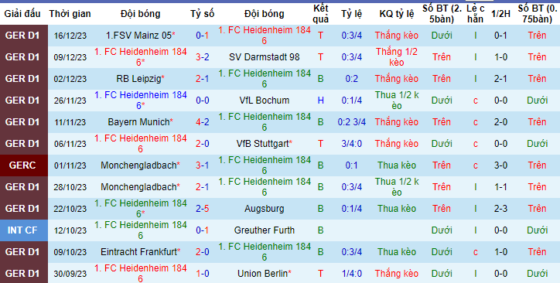Open the 4-2 Bayern Munich score

[203, 122]
